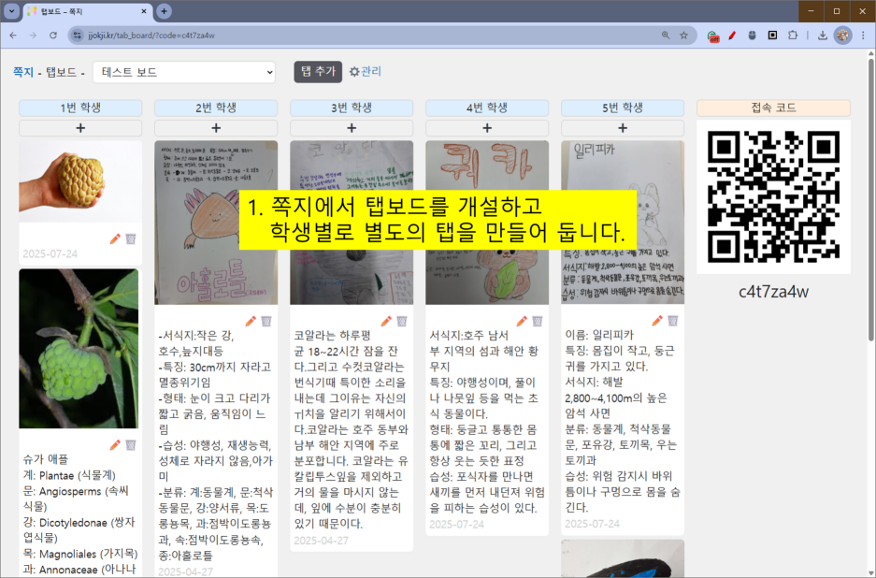Delete the 쿼카 card in 4번 학생
The image size is (876, 578).
pos(538,321)
